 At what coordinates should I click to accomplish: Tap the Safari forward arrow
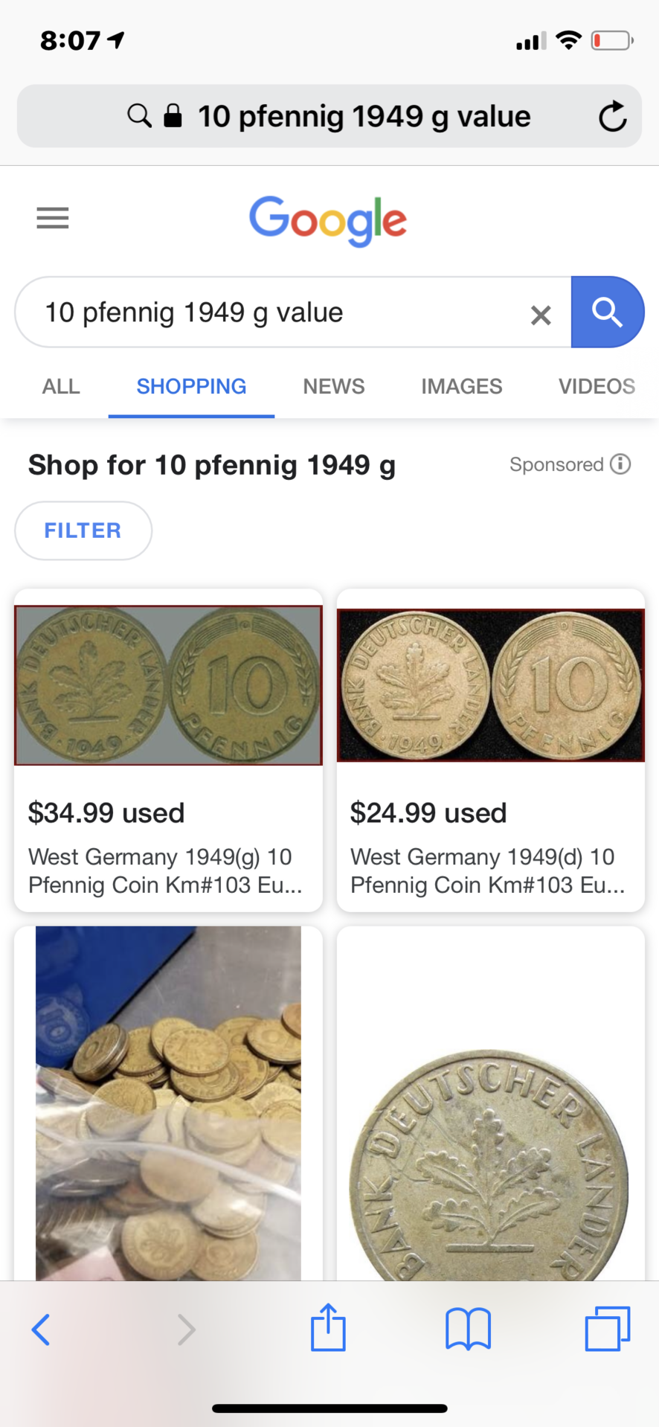coord(186,1330)
